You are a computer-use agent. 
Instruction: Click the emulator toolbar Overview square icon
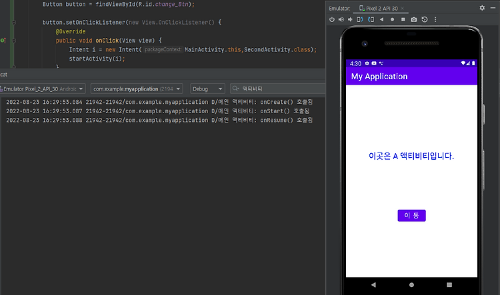pyautogui.click(x=403, y=19)
